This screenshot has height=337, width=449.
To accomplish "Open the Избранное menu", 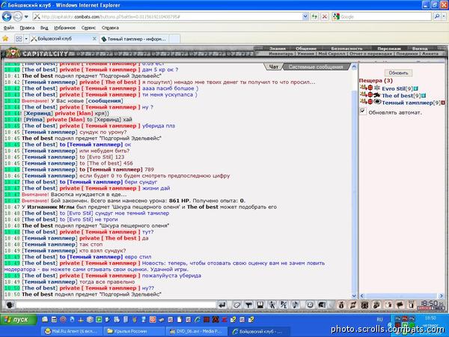I will pyautogui.click(x=64, y=28).
